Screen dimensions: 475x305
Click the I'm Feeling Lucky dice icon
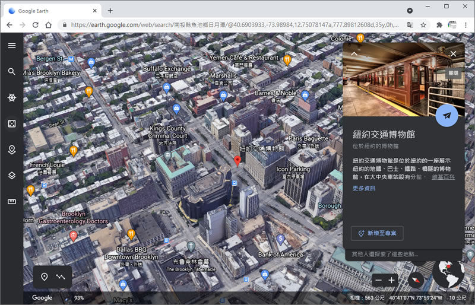[11, 123]
